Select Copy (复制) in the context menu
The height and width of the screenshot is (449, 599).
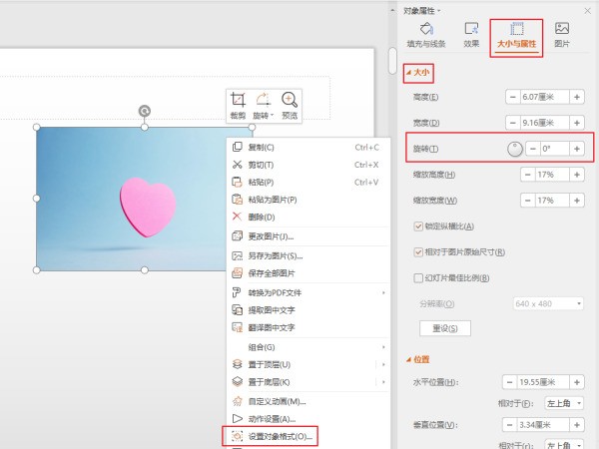262,147
